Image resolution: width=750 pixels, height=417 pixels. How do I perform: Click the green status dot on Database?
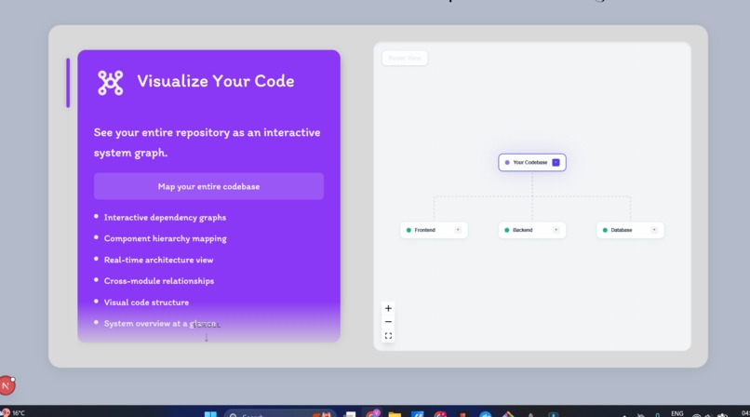(605, 230)
